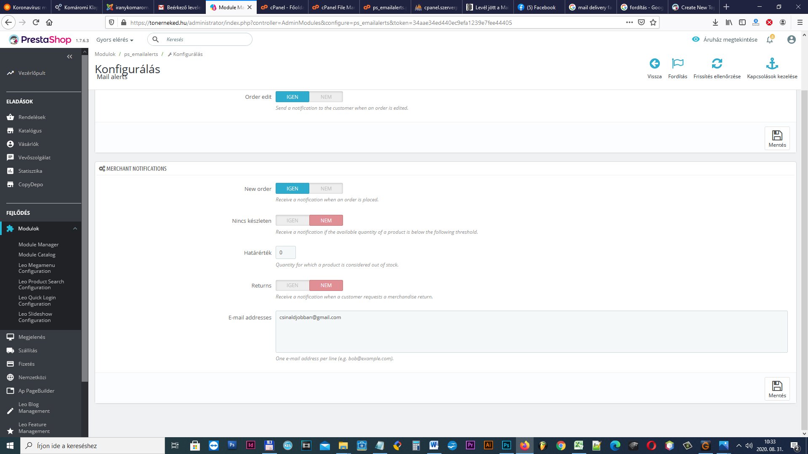This screenshot has height=454, width=808.
Task: Collapse the sidebar with double-chevron icon
Action: 69,57
